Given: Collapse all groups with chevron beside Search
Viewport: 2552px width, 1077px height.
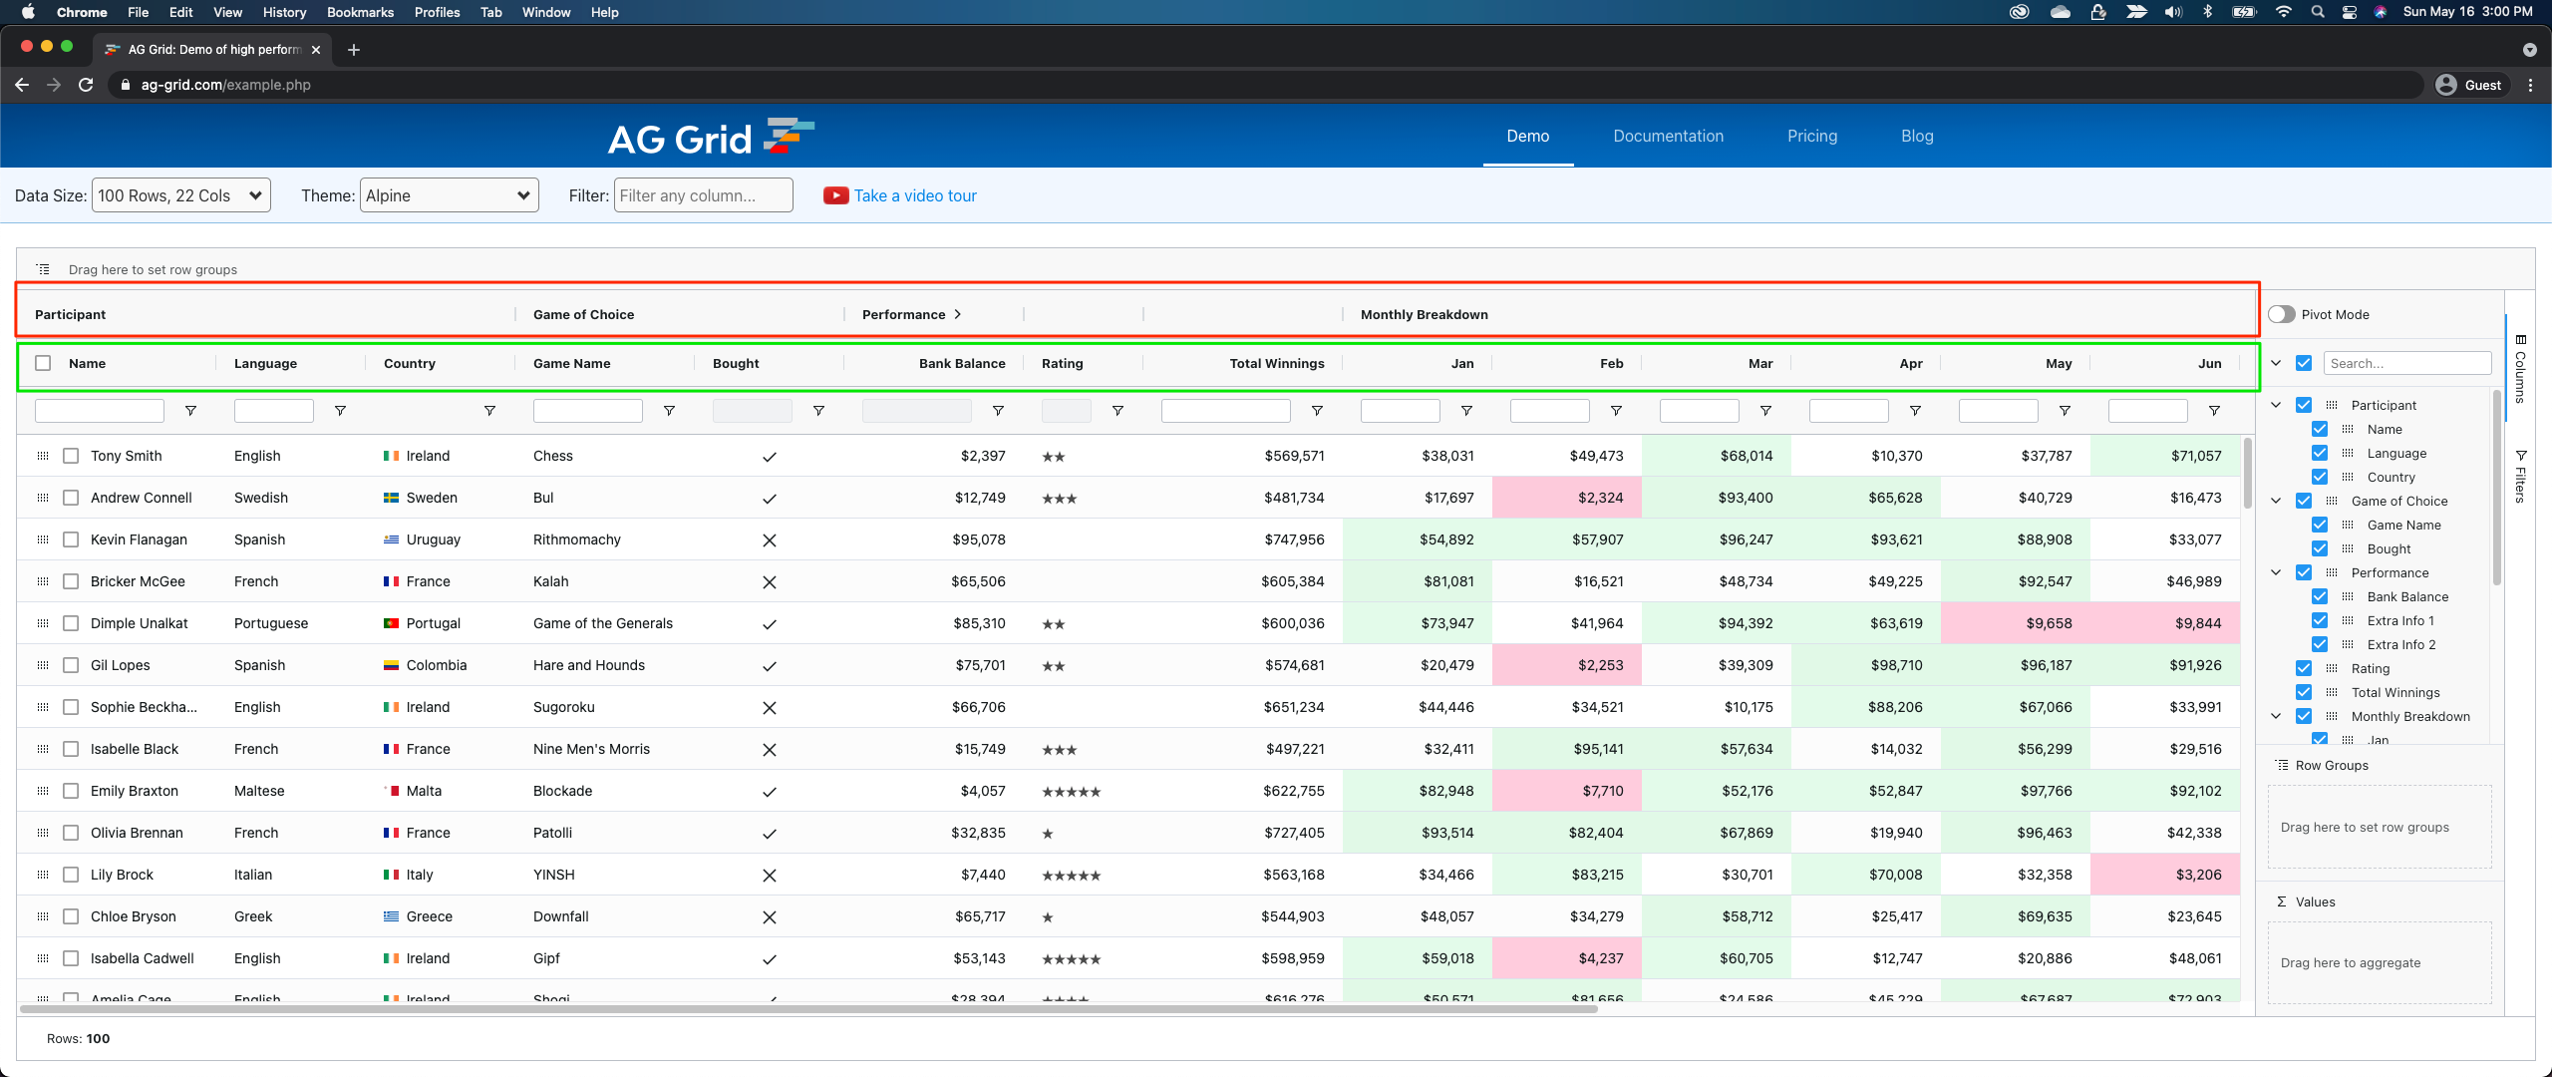Looking at the screenshot, I should [x=2276, y=363].
